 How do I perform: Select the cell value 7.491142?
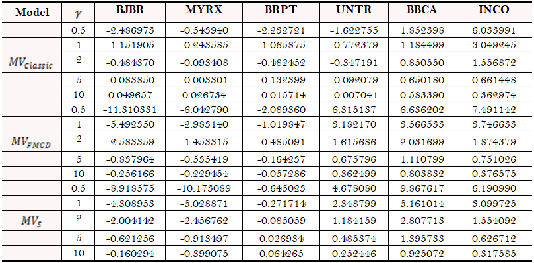coord(494,110)
